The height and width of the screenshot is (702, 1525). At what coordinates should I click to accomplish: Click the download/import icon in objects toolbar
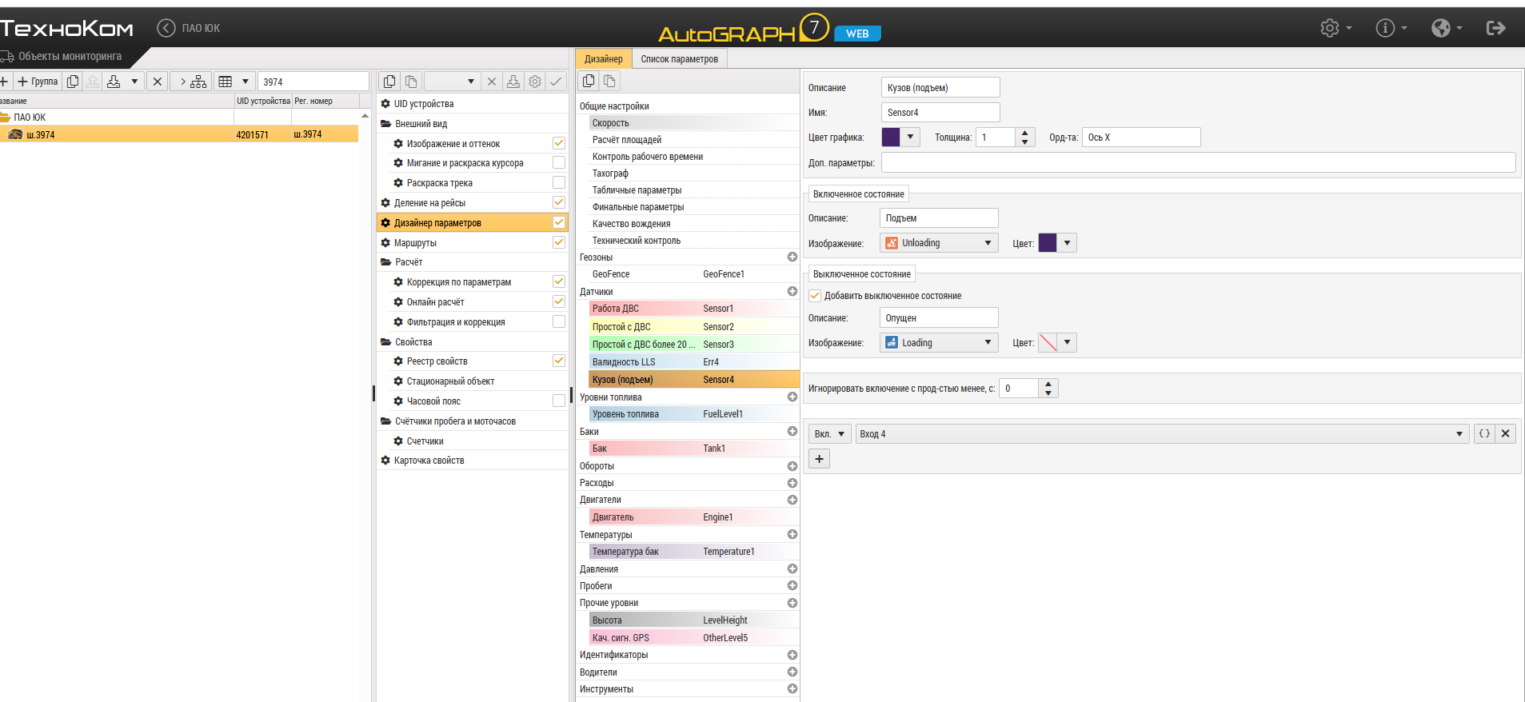pos(114,82)
